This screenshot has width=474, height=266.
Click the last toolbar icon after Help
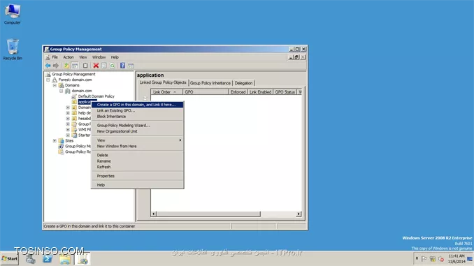pos(131,66)
